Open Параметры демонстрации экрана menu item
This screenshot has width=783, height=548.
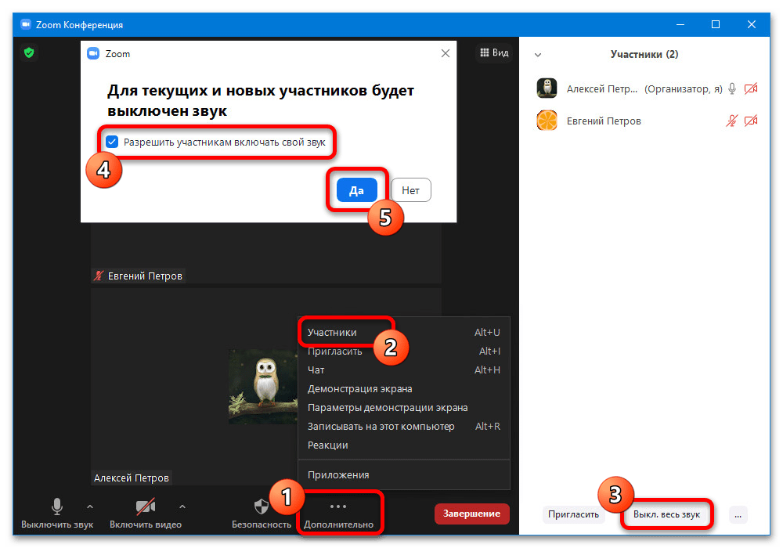point(403,408)
